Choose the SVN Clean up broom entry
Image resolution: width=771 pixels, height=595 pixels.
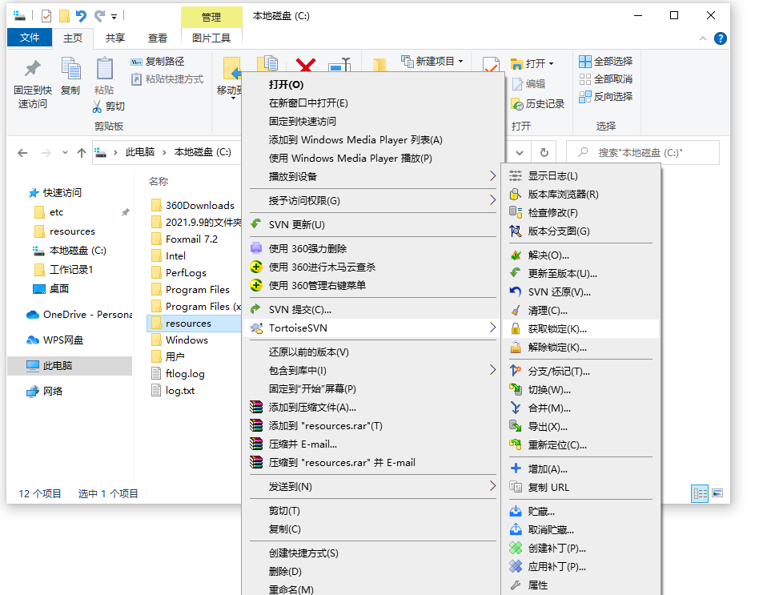(x=548, y=311)
